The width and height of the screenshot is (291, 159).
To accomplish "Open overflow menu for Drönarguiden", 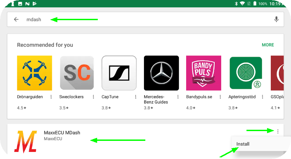I will [x=51, y=97].
